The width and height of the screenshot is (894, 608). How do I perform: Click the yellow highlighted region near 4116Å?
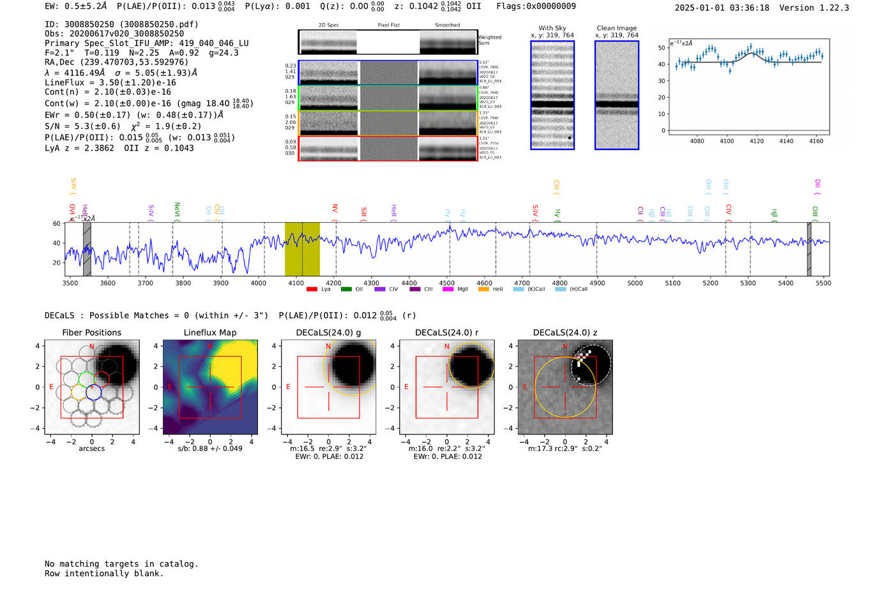coord(302,249)
